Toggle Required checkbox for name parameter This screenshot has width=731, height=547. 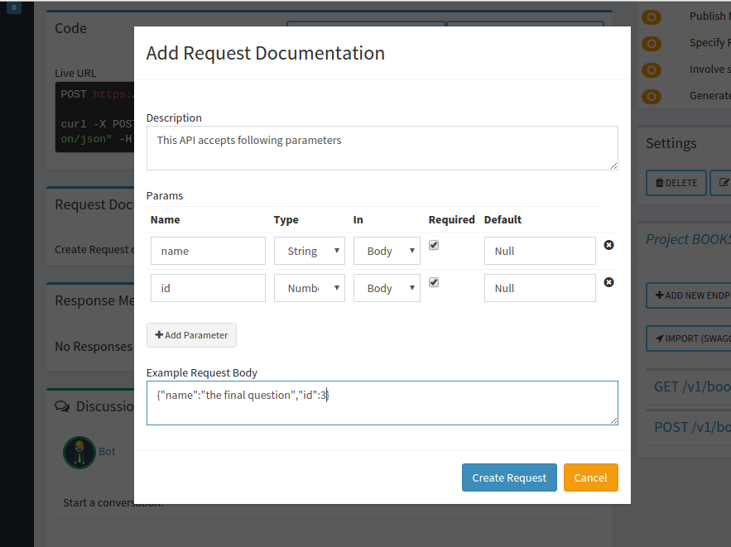click(x=434, y=245)
